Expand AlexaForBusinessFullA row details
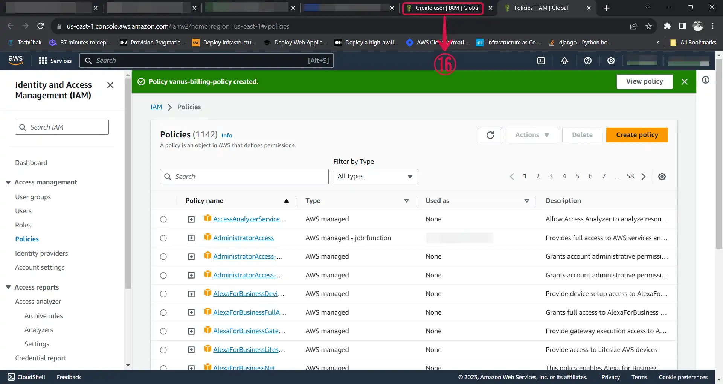The image size is (723, 384). (x=191, y=312)
